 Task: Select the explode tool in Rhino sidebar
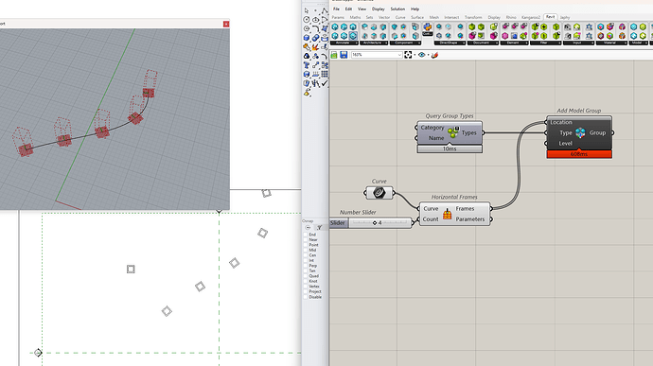(x=316, y=47)
